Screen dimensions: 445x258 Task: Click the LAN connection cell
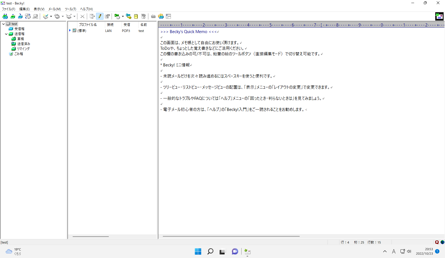pos(108,31)
